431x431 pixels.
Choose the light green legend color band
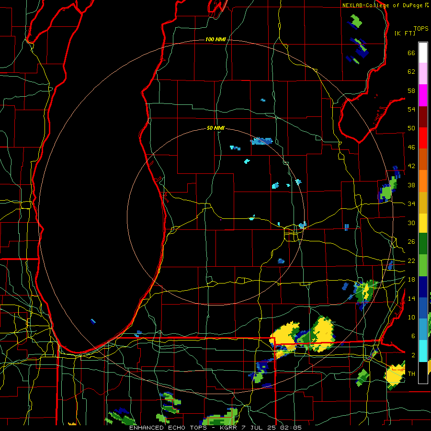(x=423, y=265)
